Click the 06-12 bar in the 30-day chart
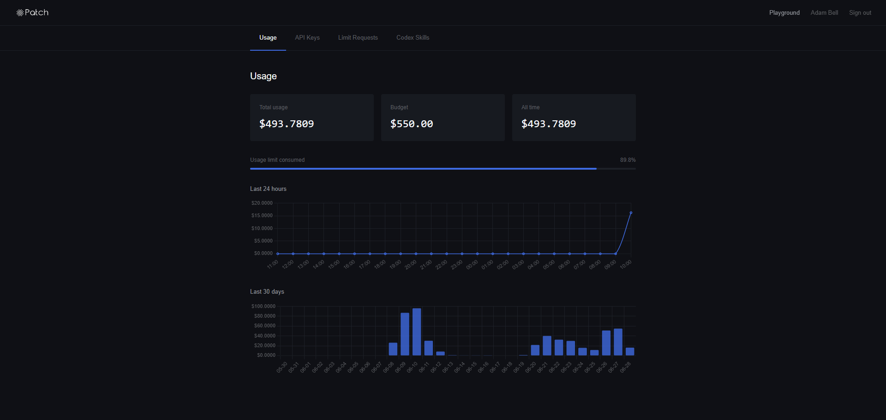Screen dimensions: 886x420 click(440, 354)
